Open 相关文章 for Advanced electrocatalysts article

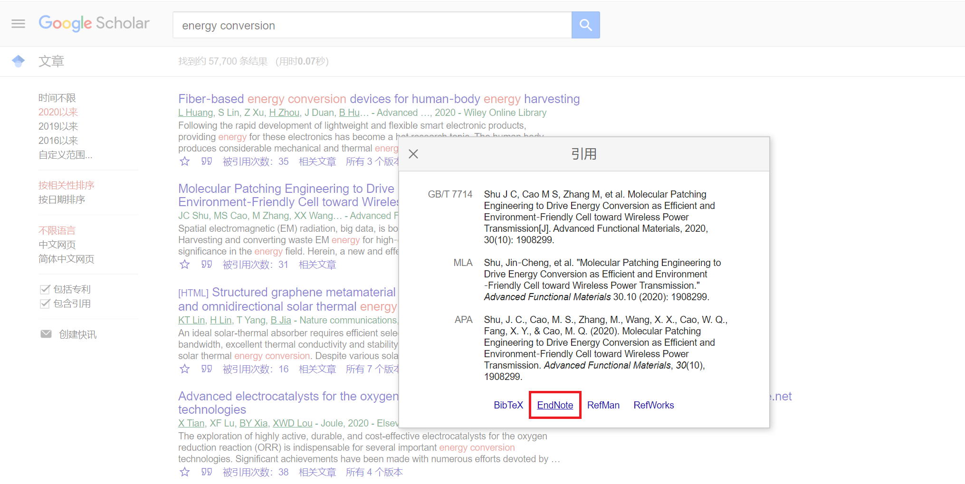317,472
